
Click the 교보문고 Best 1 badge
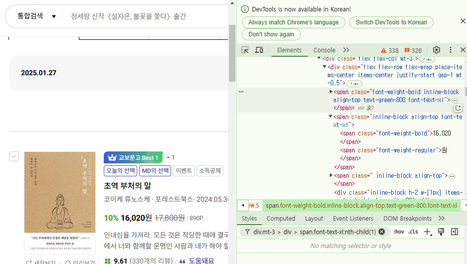pyautogui.click(x=133, y=157)
